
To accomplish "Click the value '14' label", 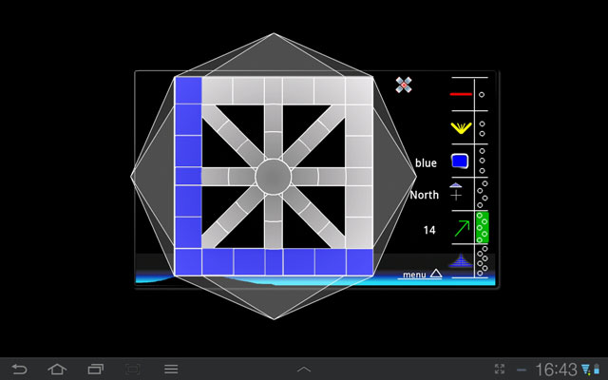I will pos(429,230).
